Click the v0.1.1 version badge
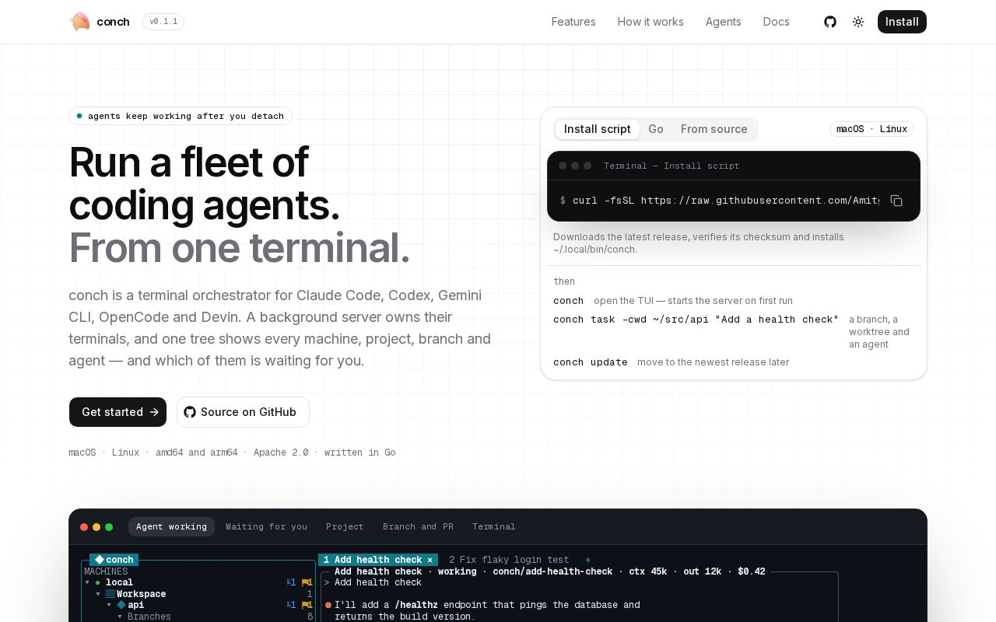996x622 pixels. 163,22
